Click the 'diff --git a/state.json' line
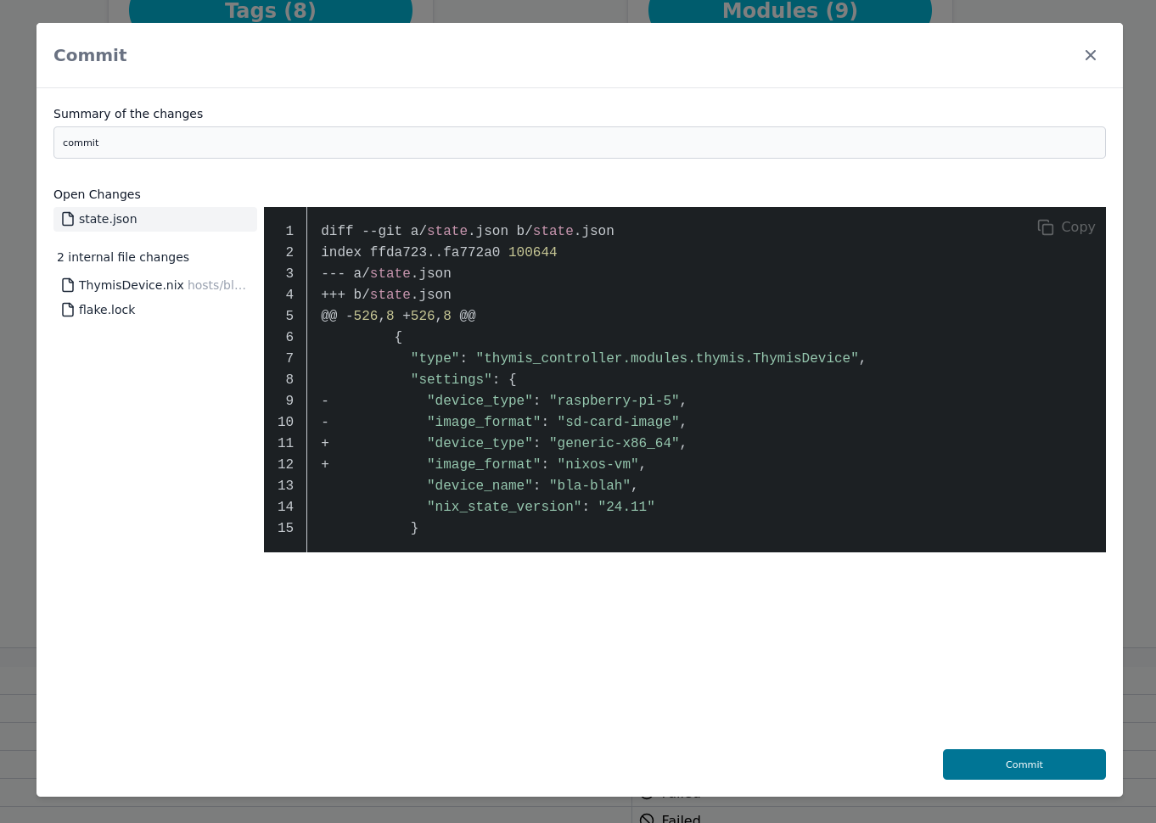 (468, 231)
